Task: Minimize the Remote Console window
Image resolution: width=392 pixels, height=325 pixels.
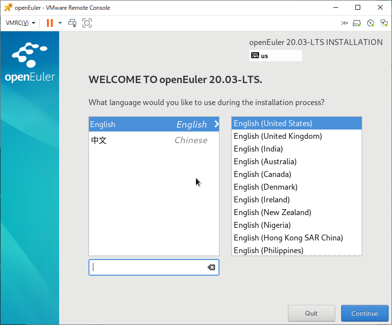Action: click(336, 7)
